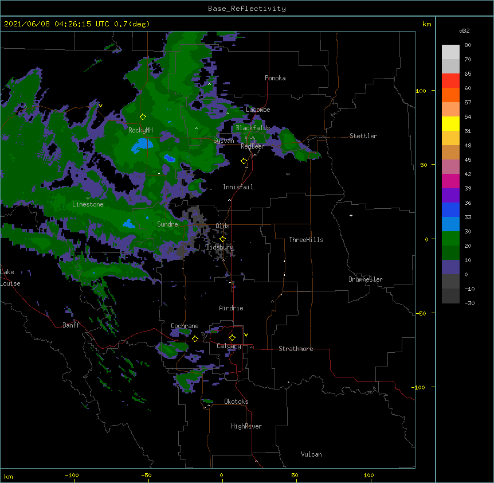This screenshot has width=494, height=483.
Task: Click the Lake Louise label
Action: point(10,278)
